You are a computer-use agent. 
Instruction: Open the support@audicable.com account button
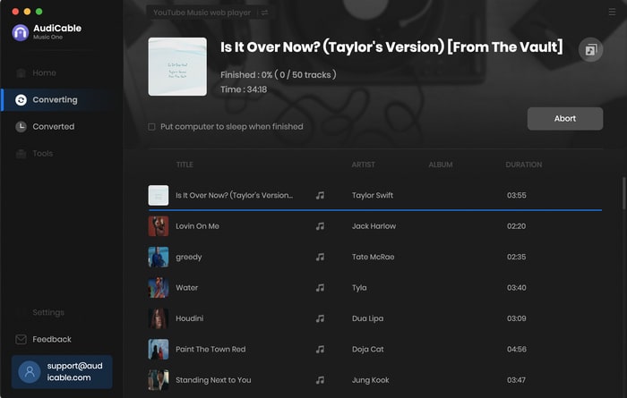point(62,372)
